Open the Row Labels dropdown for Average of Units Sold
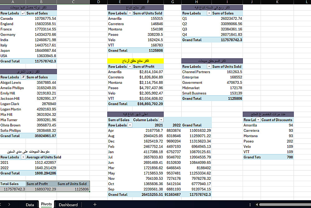311x208 pixels. click(x=23, y=157)
